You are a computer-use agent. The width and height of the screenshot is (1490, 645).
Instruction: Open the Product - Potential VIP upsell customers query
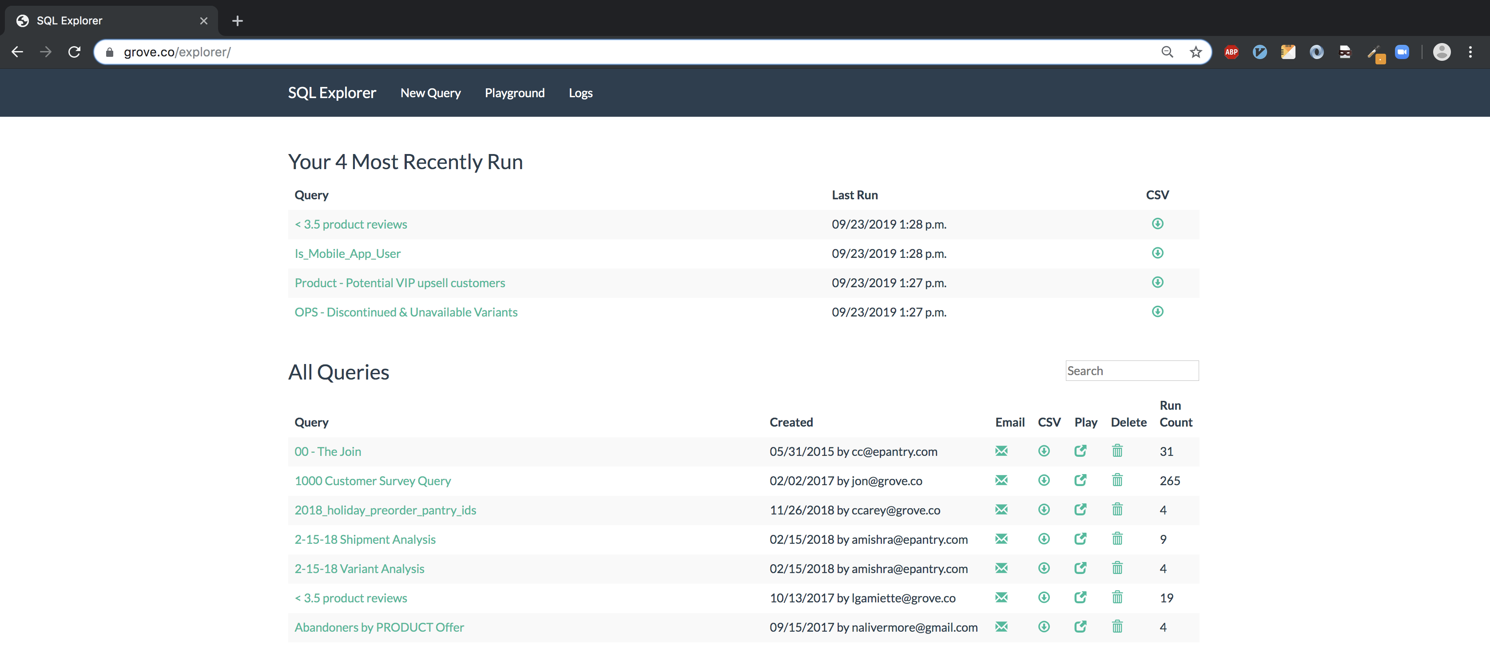[x=400, y=283]
